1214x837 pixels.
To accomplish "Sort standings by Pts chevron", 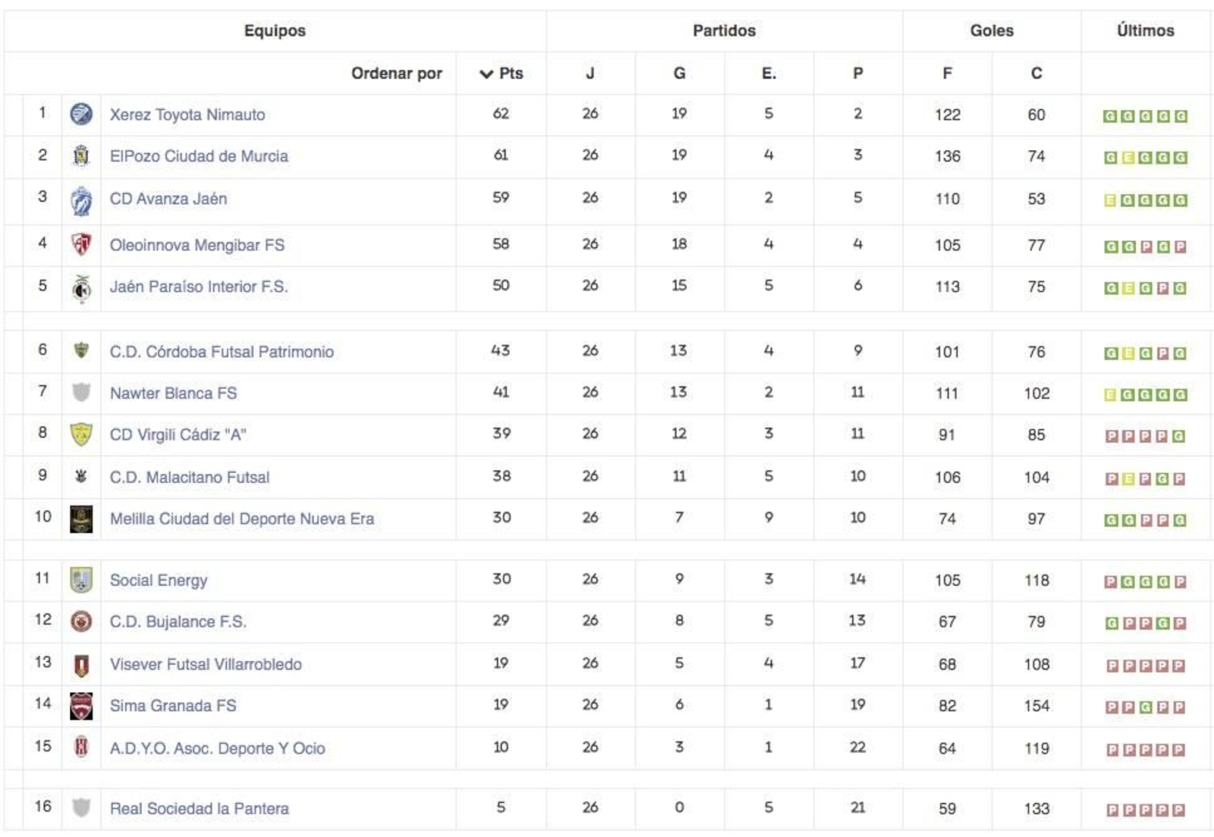I will point(486,74).
